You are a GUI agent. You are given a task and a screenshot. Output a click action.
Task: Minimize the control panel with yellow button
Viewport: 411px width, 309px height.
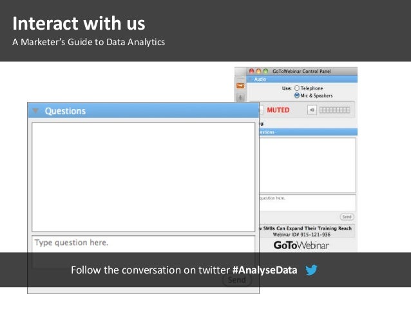pyautogui.click(x=258, y=71)
